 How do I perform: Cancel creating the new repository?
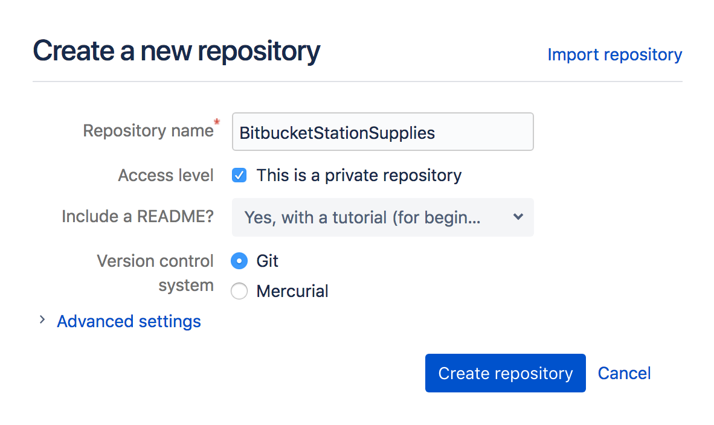624,373
